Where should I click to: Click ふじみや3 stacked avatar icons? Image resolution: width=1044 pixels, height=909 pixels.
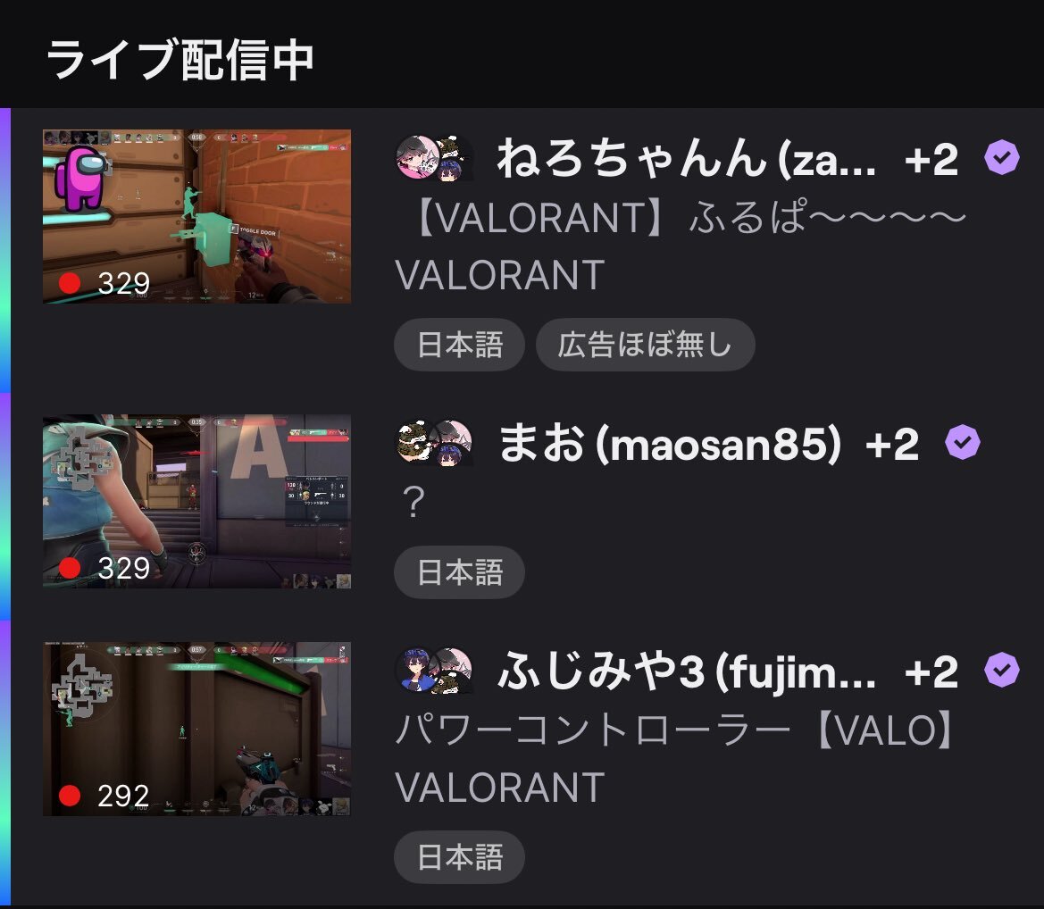point(434,671)
